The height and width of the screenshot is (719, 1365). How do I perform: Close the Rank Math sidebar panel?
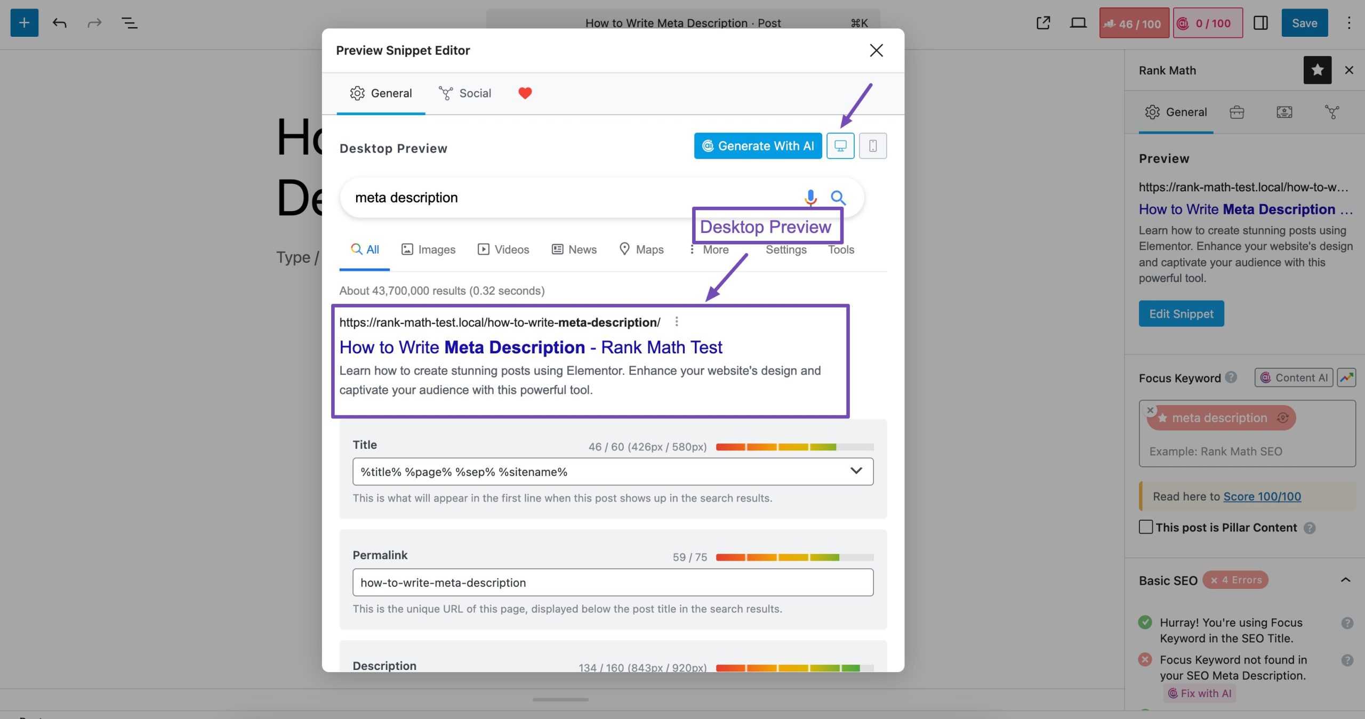point(1349,70)
